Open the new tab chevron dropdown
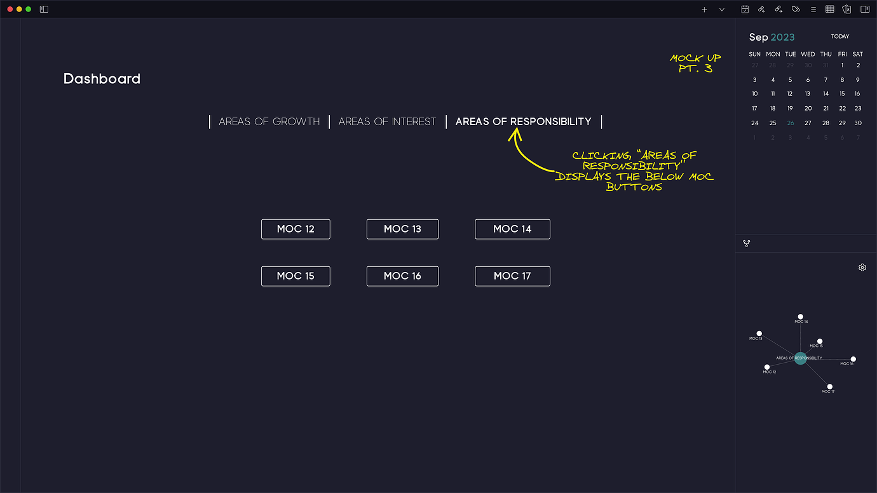 click(x=720, y=10)
